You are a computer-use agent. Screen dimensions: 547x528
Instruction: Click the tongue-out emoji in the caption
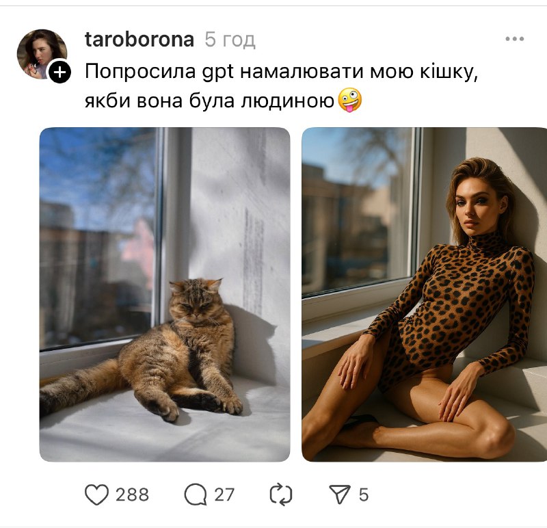point(349,100)
